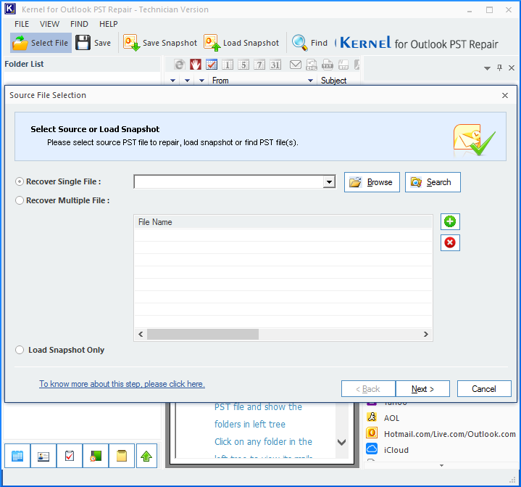Image resolution: width=521 pixels, height=487 pixels.
Task: Close the right side panel
Action: 512,68
